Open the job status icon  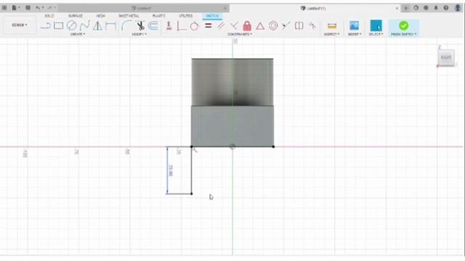point(426,8)
